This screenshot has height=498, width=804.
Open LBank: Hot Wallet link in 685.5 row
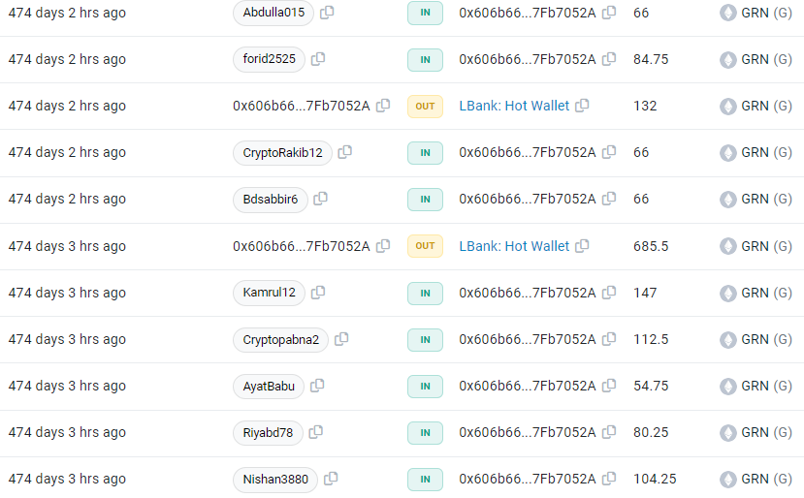point(514,246)
